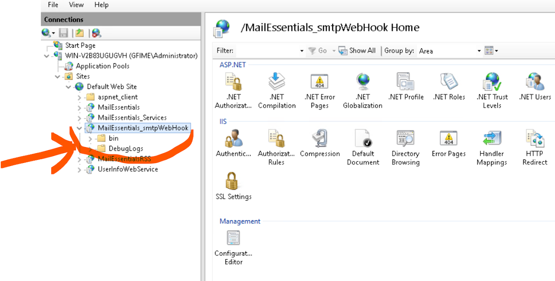
Task: Open the .NET Authorization feature icon
Action: [233, 82]
